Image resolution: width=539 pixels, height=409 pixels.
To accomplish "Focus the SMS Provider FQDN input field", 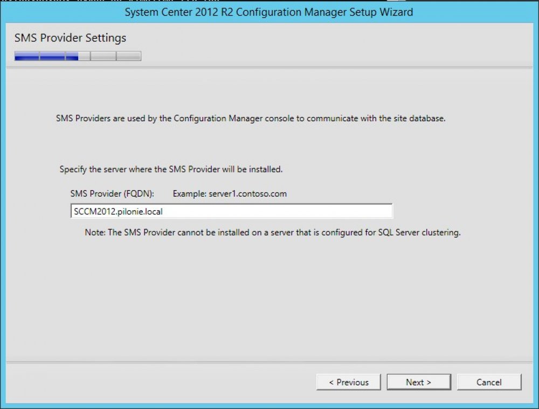I will point(231,211).
